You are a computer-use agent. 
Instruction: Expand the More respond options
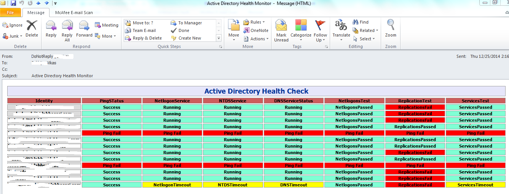[x=105, y=36]
